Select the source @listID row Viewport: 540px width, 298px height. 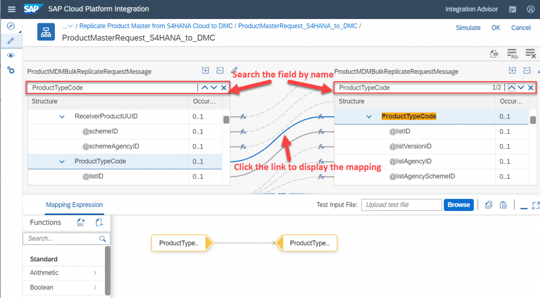click(x=125, y=176)
